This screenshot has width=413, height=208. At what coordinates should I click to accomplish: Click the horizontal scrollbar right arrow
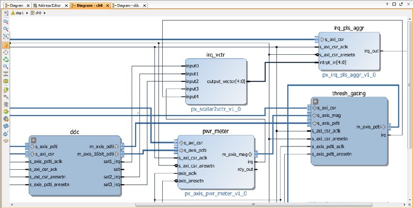click(405, 205)
